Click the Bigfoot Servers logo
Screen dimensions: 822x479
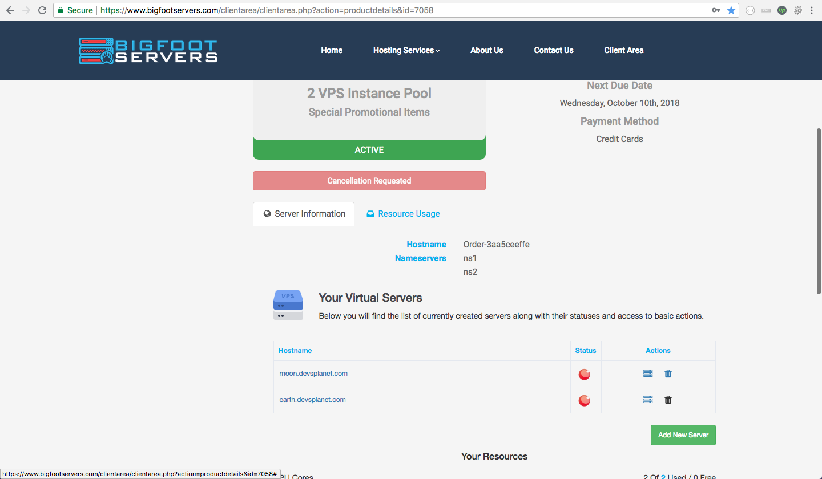148,51
